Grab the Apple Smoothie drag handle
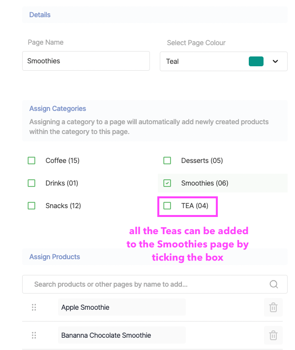Image resolution: width=295 pixels, height=350 pixels. [x=34, y=307]
